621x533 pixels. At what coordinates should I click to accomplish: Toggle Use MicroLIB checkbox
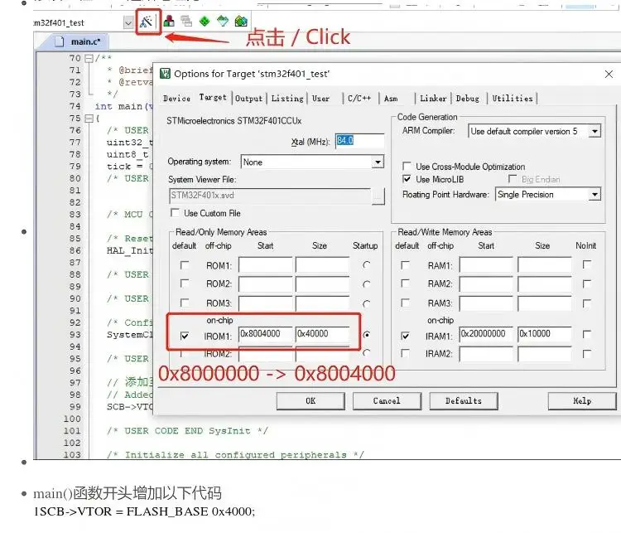click(x=407, y=179)
